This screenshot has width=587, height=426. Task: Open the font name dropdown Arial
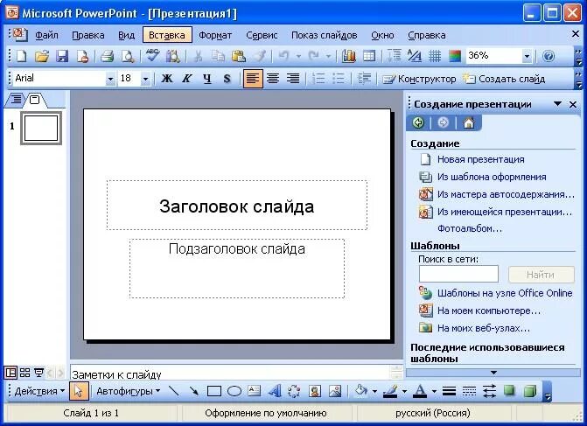[110, 79]
